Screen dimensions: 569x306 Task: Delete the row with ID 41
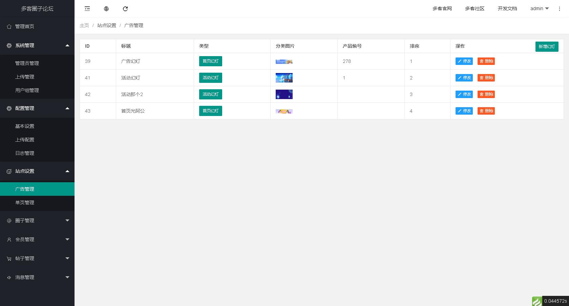pyautogui.click(x=486, y=78)
